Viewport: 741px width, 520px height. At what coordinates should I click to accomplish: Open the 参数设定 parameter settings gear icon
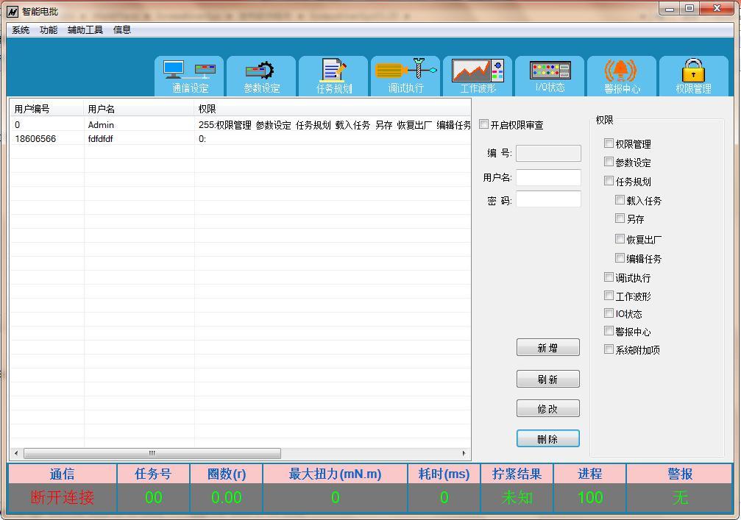[x=261, y=76]
